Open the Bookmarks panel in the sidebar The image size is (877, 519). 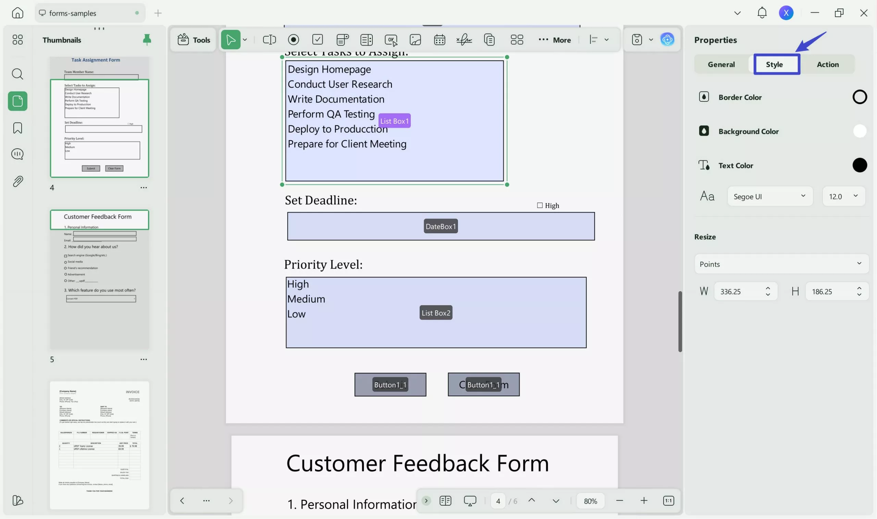(17, 128)
